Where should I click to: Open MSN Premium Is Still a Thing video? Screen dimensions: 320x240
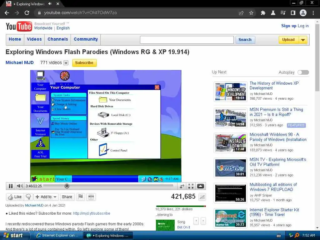[x=276, y=112]
